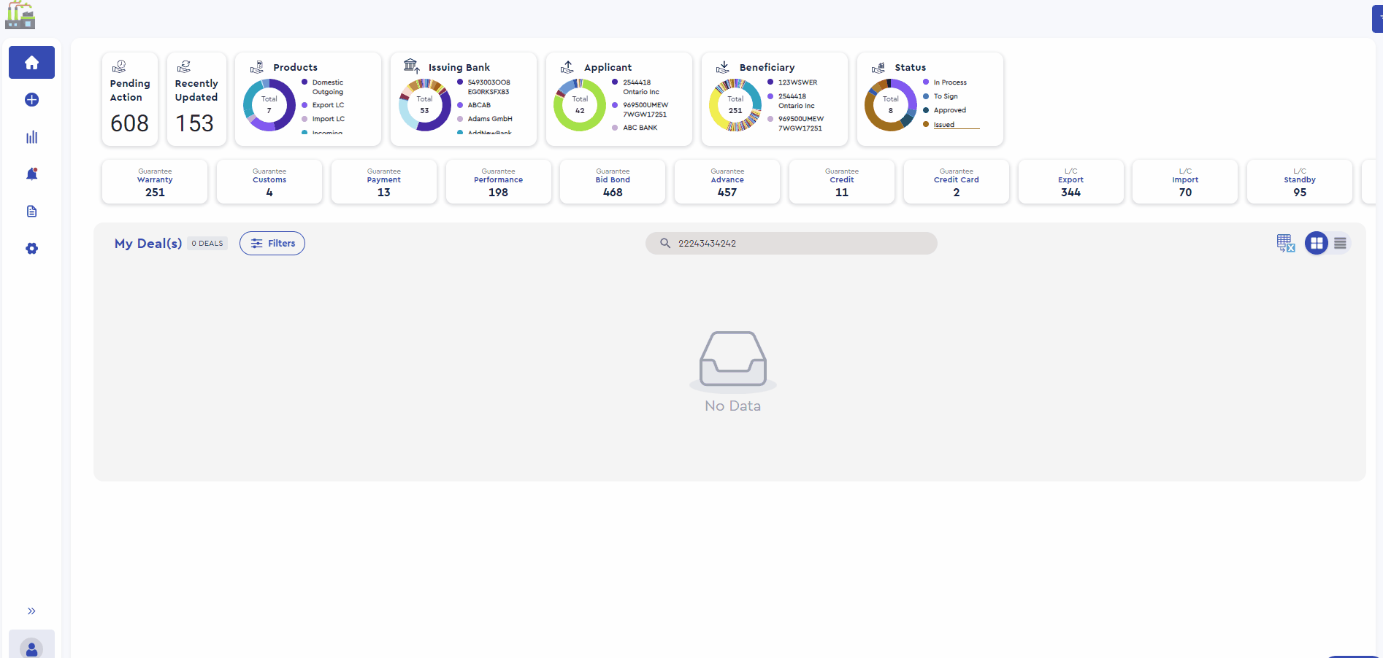This screenshot has height=658, width=1383.
Task: Expand sidebar with double chevron
Action: pos(31,611)
